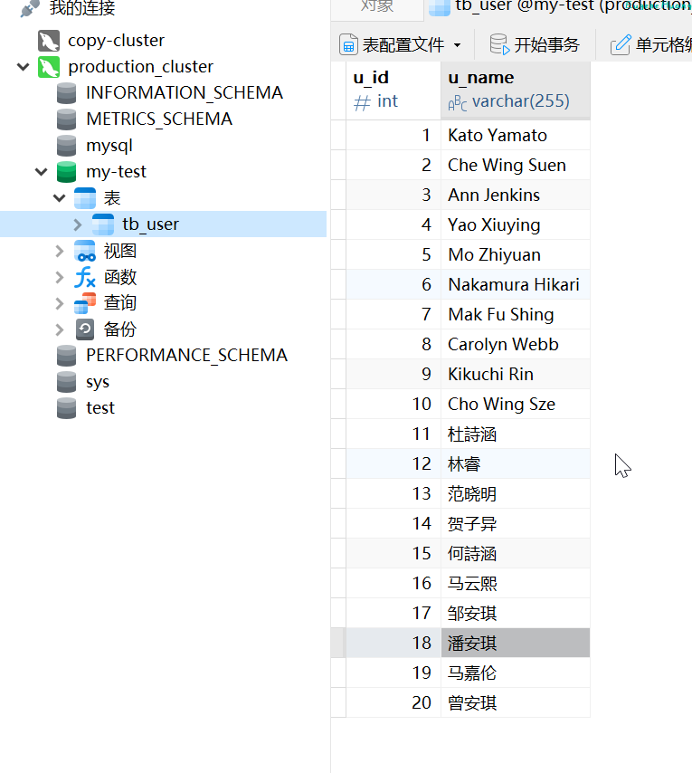
Task: Click the 备份 backup icon
Action: point(85,329)
